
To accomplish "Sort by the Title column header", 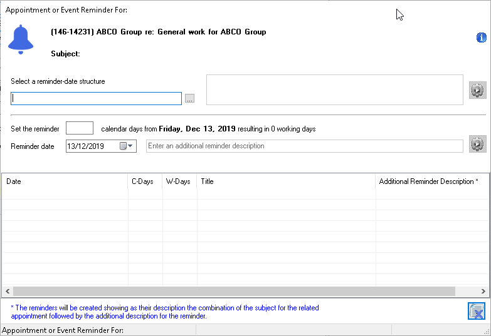I will [286, 181].
